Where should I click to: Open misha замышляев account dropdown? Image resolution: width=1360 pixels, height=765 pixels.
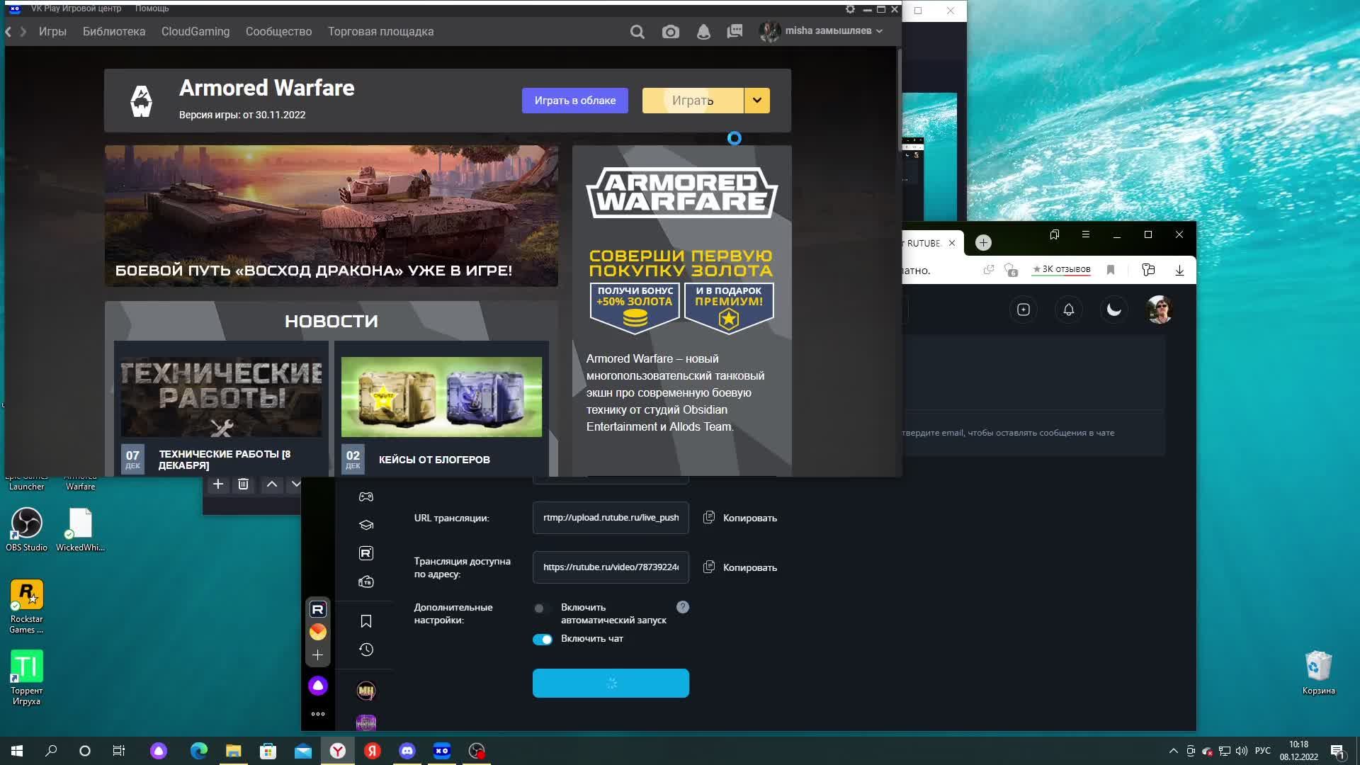coord(826,31)
